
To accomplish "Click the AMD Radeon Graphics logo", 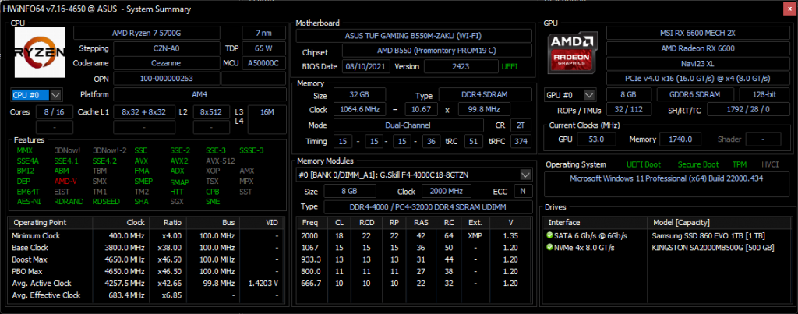I will point(573,53).
